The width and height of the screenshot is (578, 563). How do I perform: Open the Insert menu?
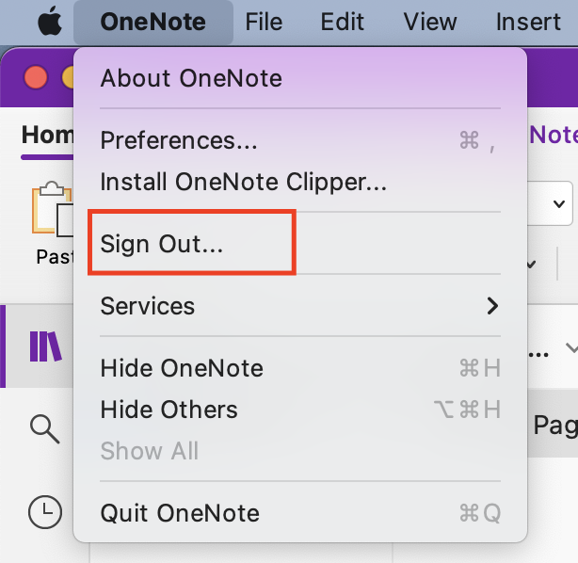pos(527,21)
